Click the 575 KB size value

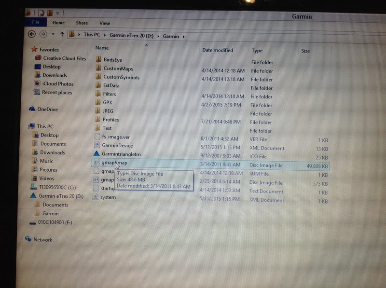[x=320, y=184]
